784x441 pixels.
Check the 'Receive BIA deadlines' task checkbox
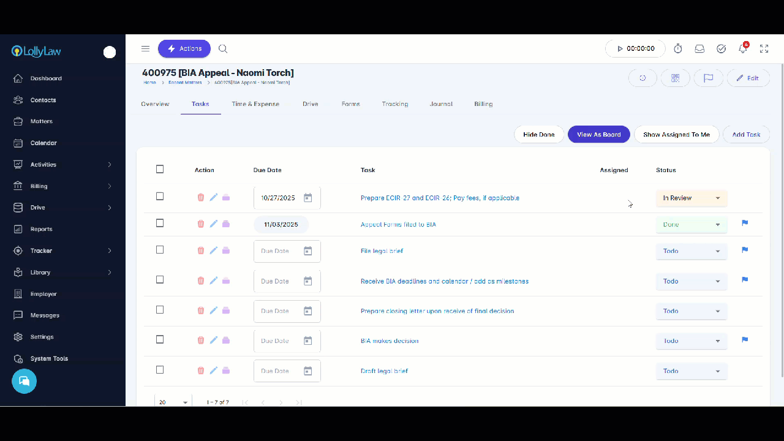[160, 279]
